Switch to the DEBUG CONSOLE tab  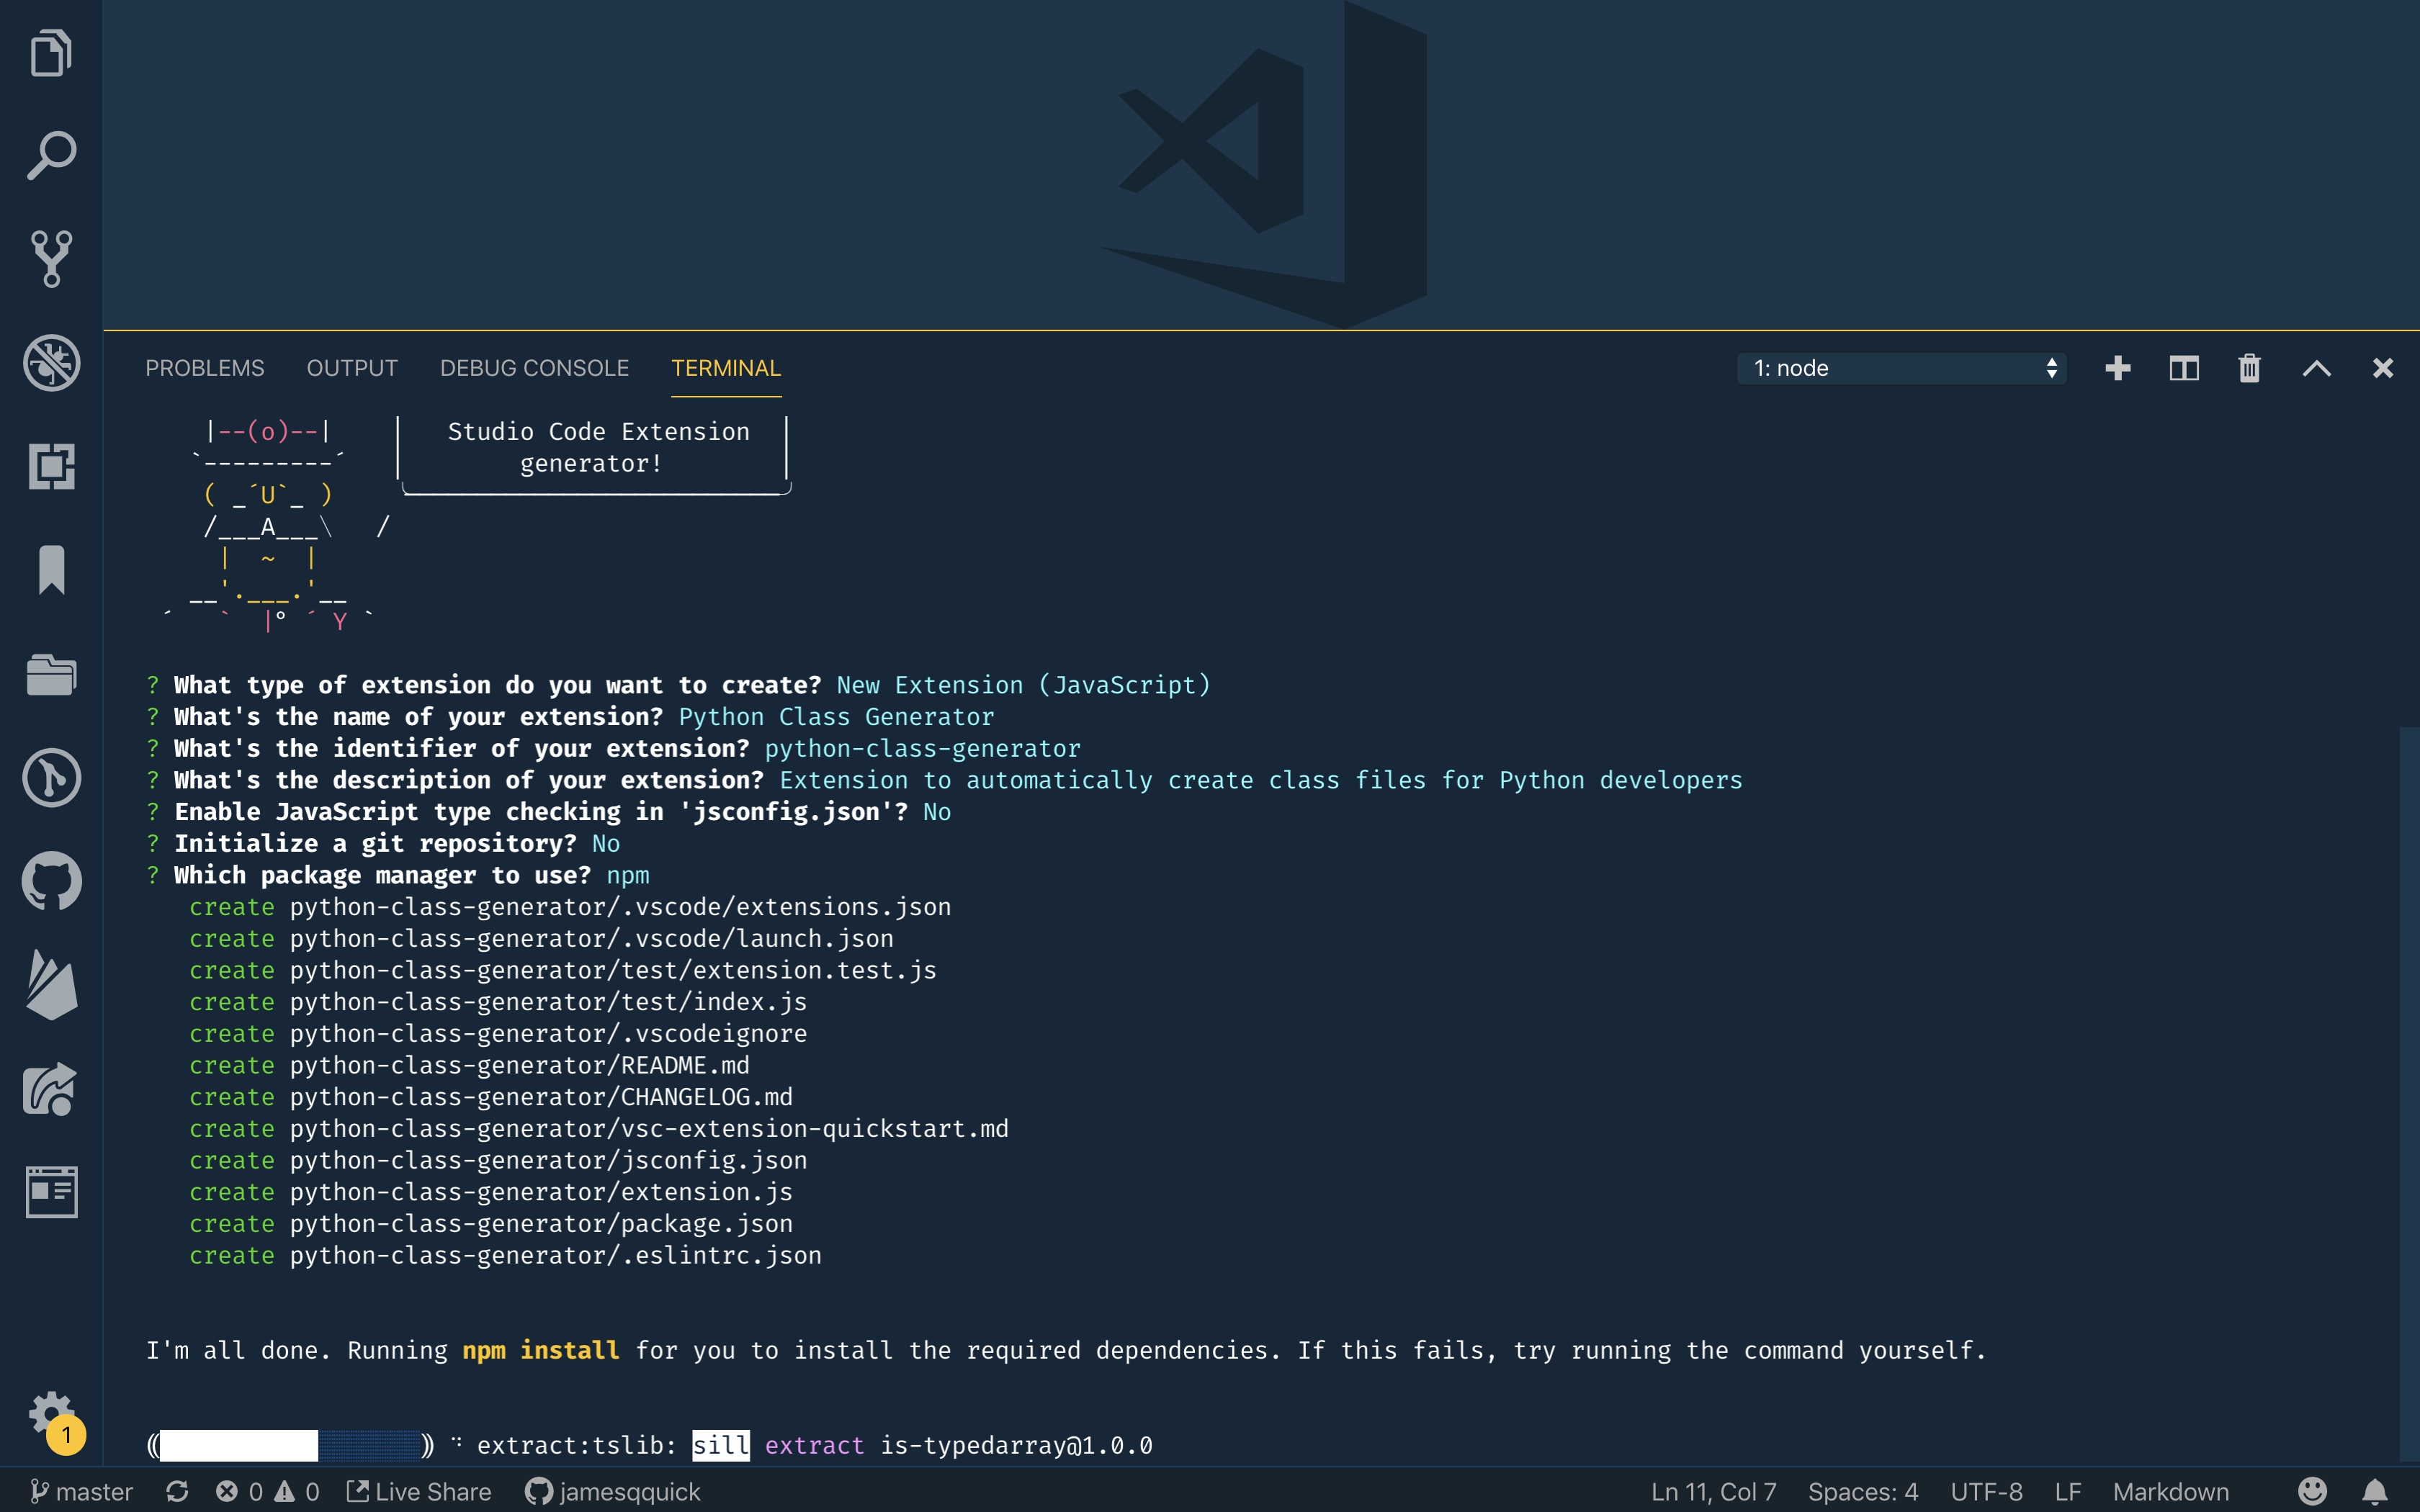(534, 368)
